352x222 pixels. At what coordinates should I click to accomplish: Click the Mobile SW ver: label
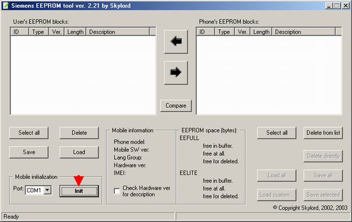pos(131,150)
